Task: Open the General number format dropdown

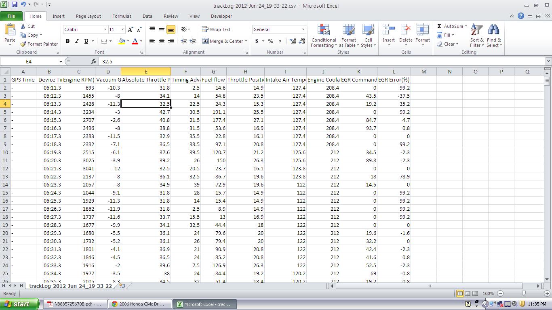Action: pos(303,29)
